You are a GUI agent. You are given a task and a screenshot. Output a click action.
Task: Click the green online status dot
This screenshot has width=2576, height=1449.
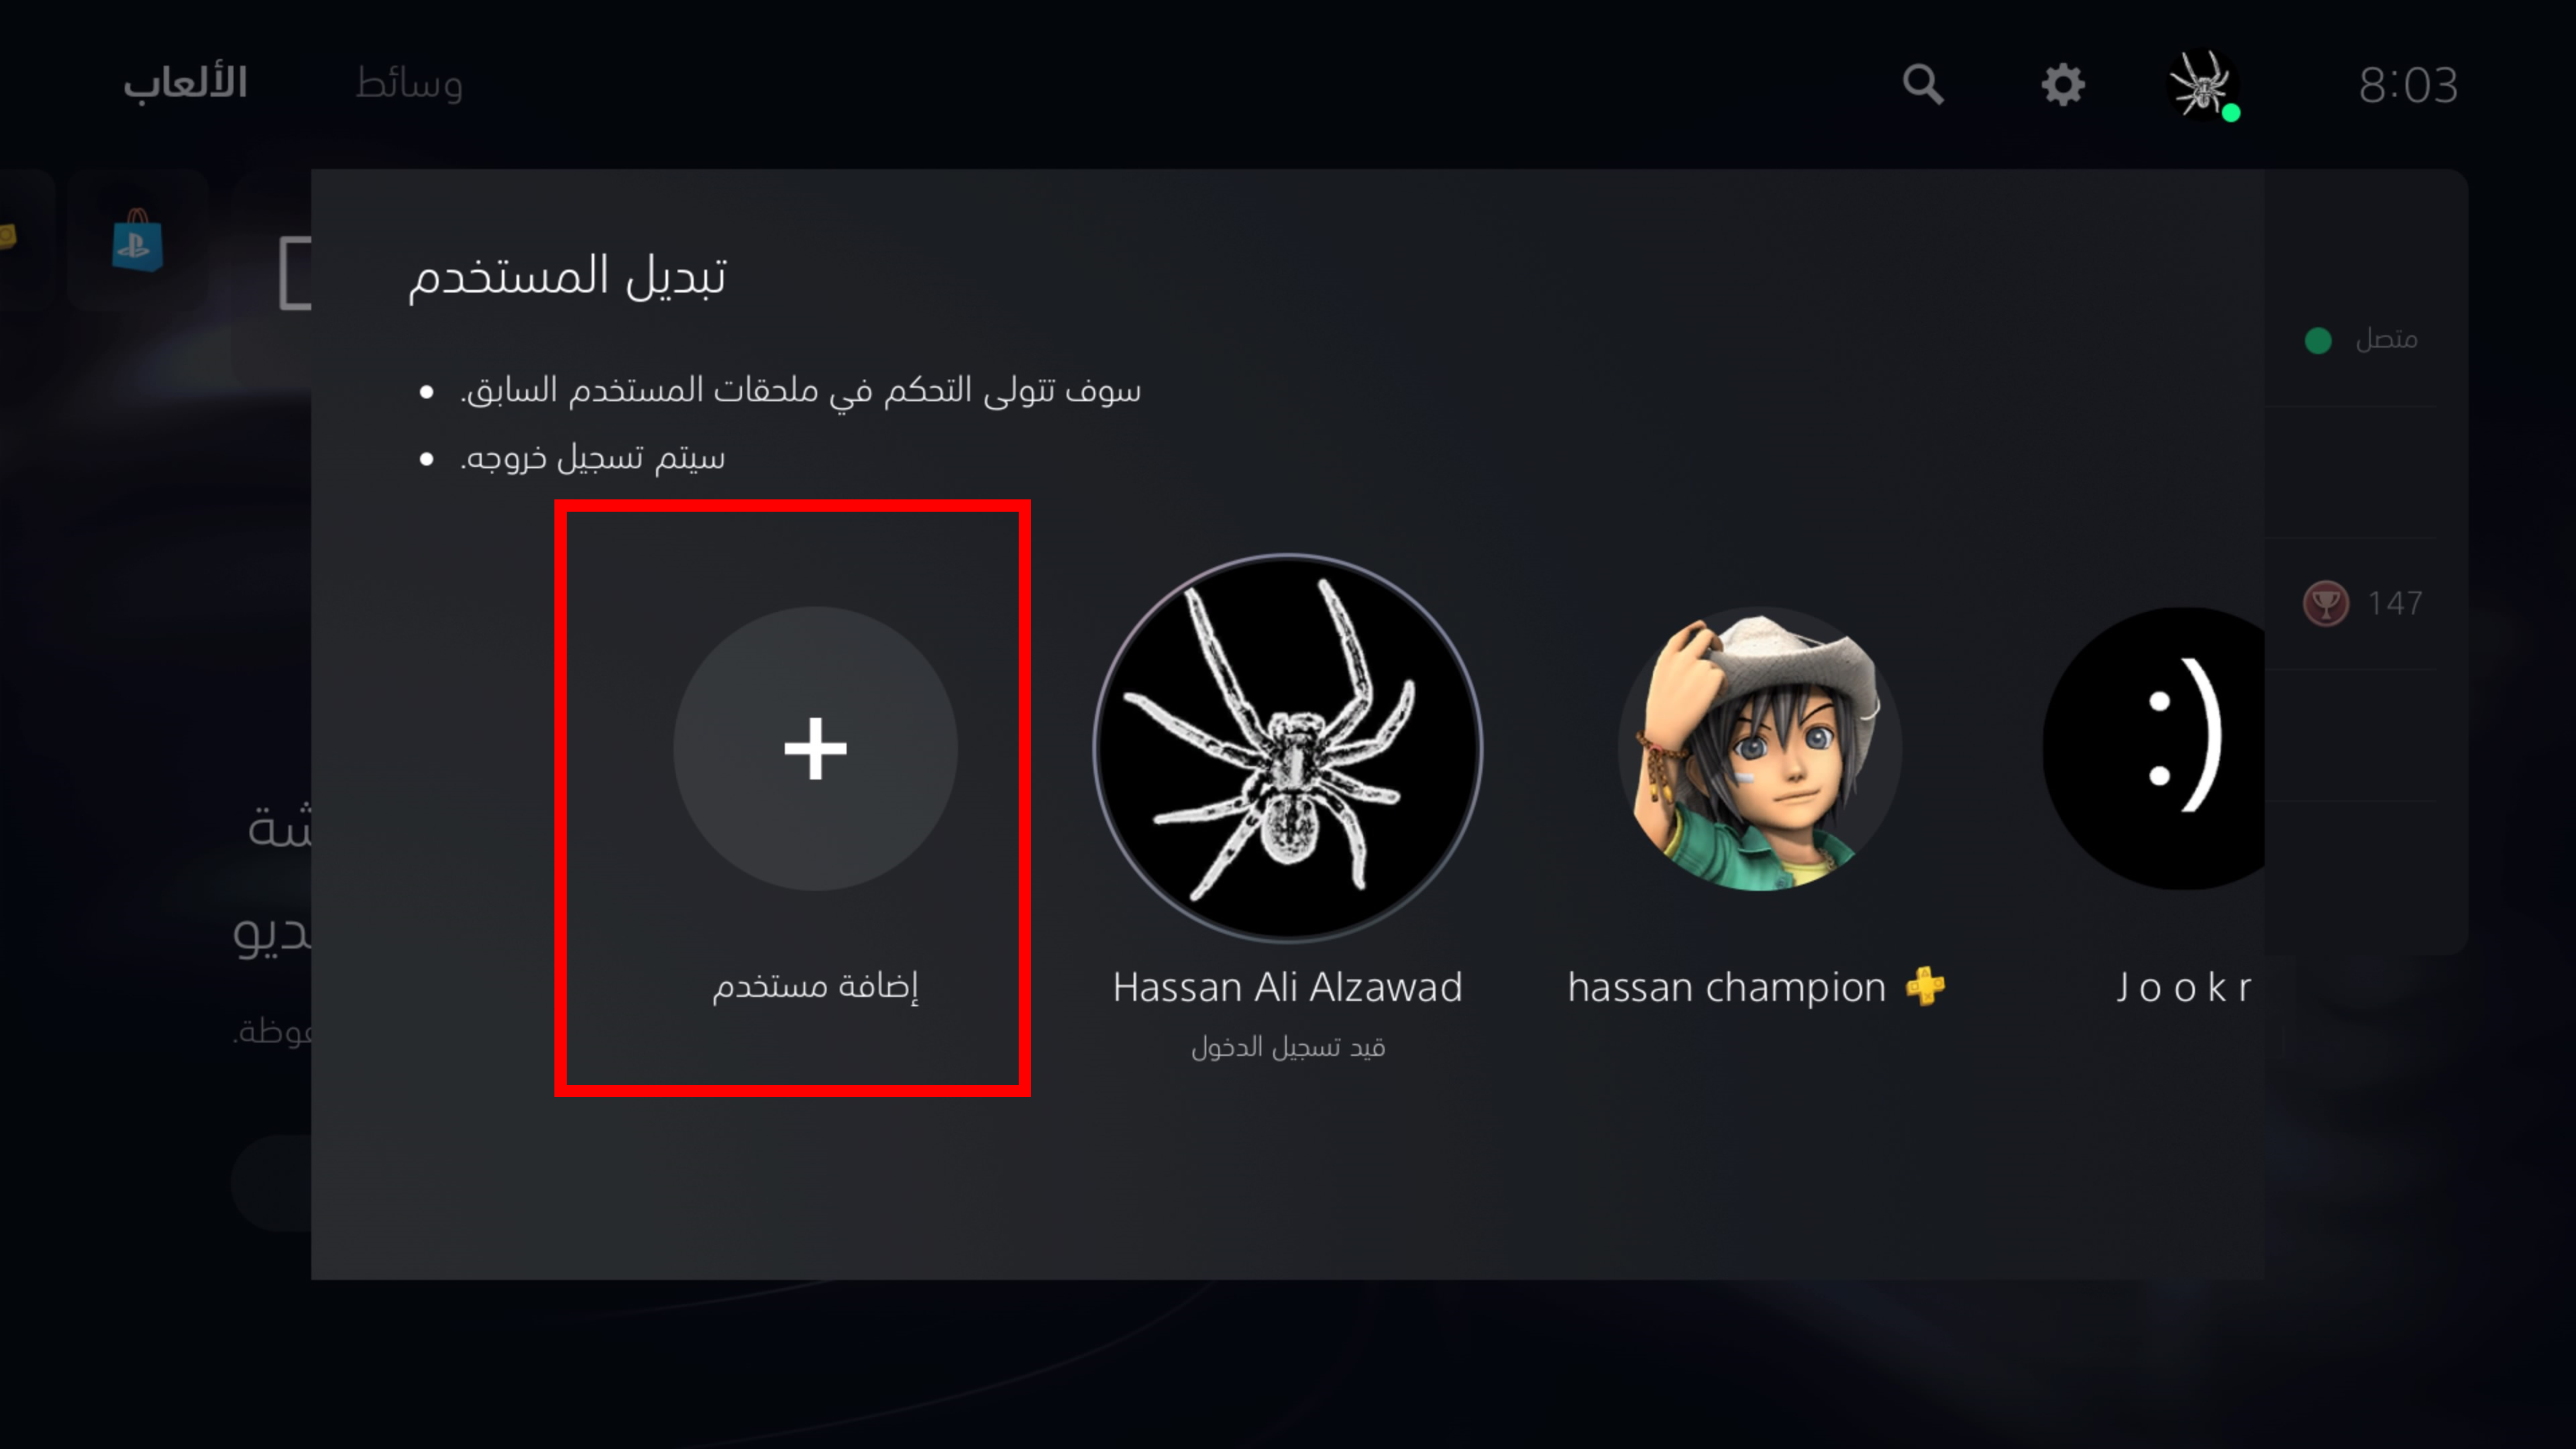click(2317, 340)
